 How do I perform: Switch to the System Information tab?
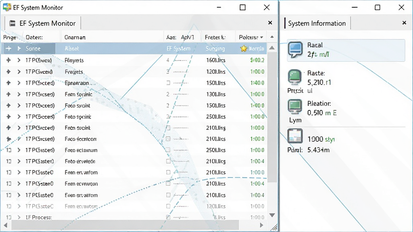pyautogui.click(x=317, y=23)
